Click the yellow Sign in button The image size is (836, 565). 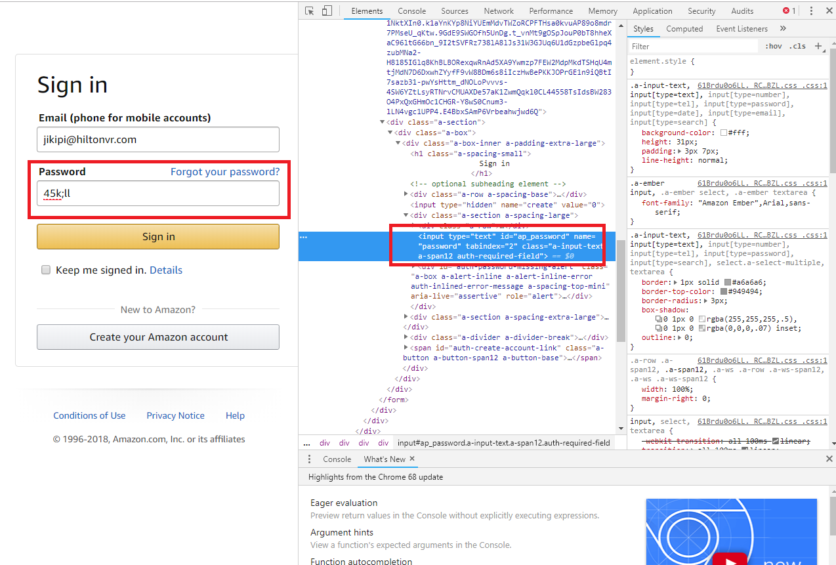[158, 236]
